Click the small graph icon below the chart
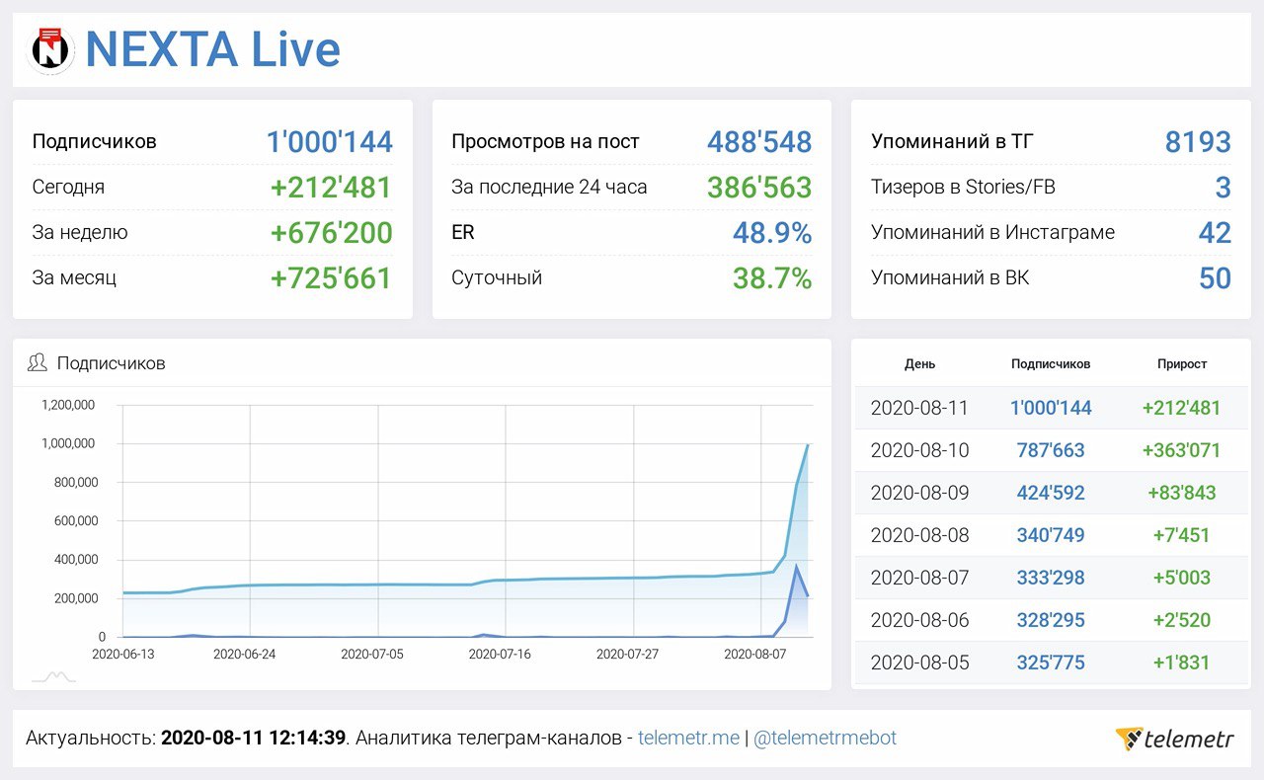Image resolution: width=1264 pixels, height=780 pixels. [x=53, y=676]
